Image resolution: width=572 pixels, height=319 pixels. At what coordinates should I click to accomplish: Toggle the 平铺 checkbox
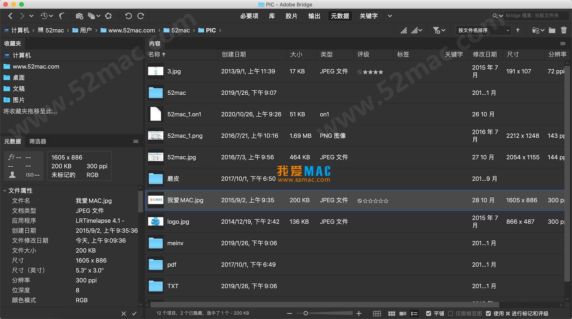click(x=429, y=313)
